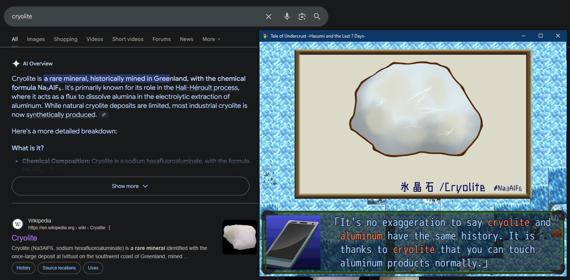Screen dimensions: 570x280
Task: Click the game window title icon
Action: [265, 36]
